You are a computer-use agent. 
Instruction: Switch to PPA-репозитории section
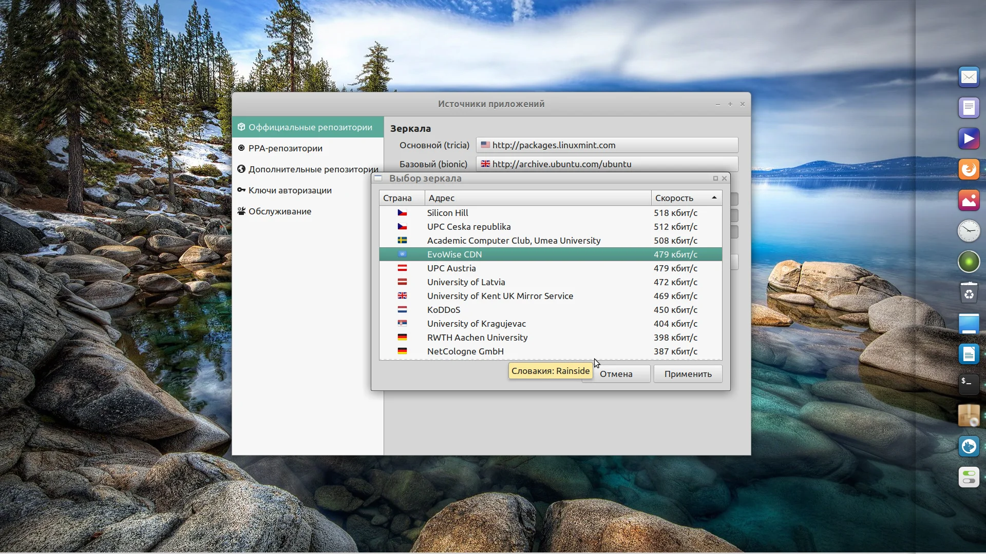(286, 148)
